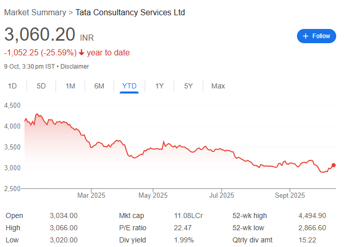The width and height of the screenshot is (353, 247).
Task: Open the Market Summary breadcrumb link
Action: pos(35,12)
